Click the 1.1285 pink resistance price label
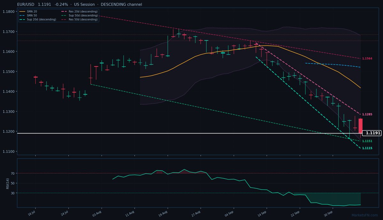The height and width of the screenshot is (220, 383). tap(367, 114)
